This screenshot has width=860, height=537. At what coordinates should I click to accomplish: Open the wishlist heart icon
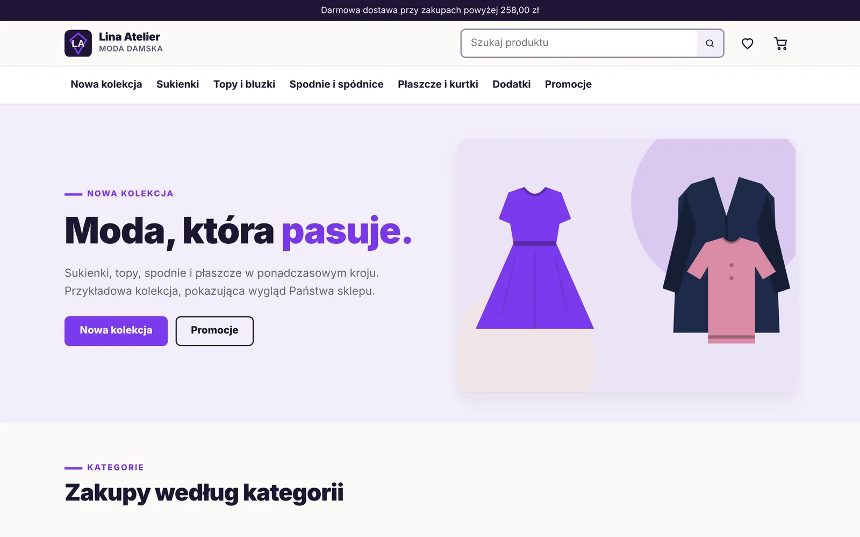747,43
